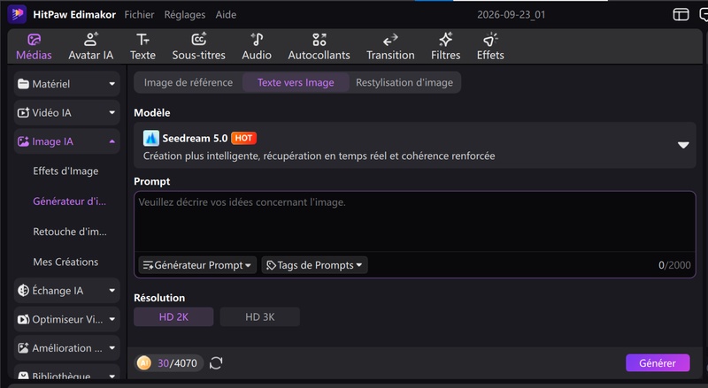Expand the Échange IA section arrow
Image resolution: width=708 pixels, height=388 pixels.
coord(112,291)
